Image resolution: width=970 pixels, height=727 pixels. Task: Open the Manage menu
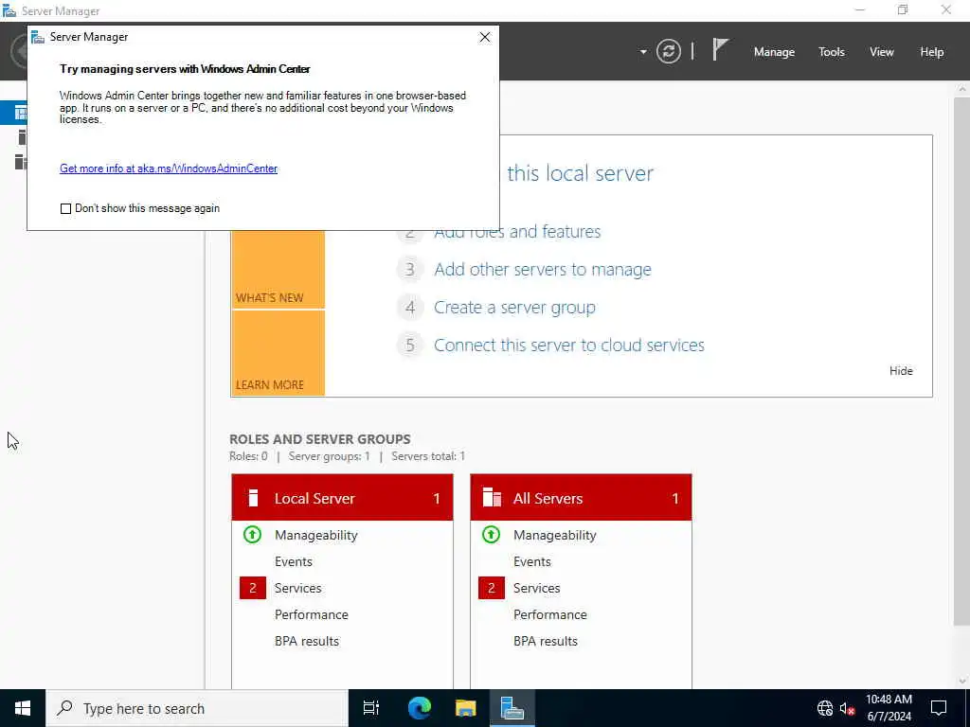774,52
